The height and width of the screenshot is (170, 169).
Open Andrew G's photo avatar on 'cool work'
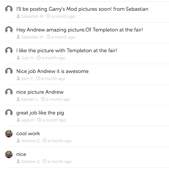(x=9, y=133)
